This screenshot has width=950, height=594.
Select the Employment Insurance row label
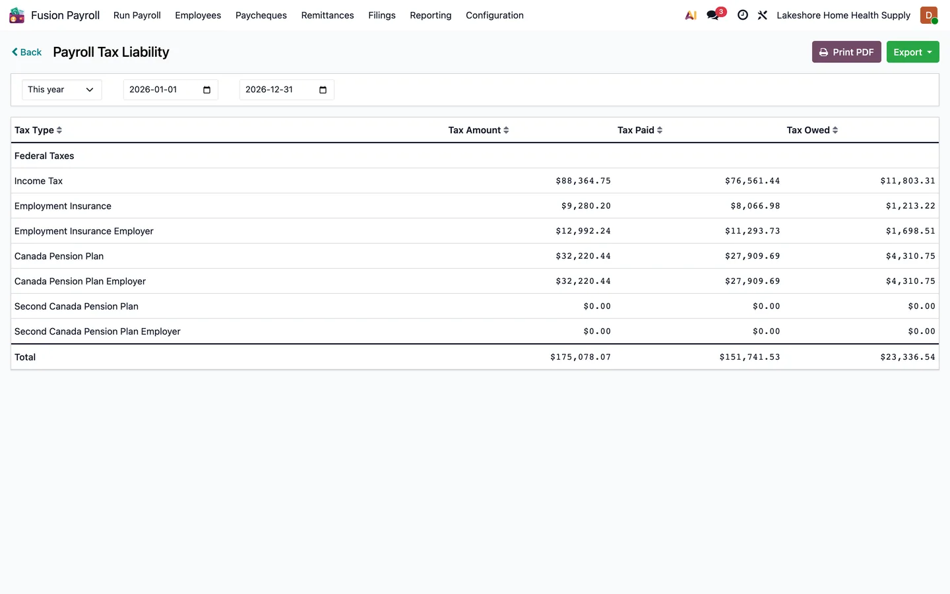click(x=63, y=206)
